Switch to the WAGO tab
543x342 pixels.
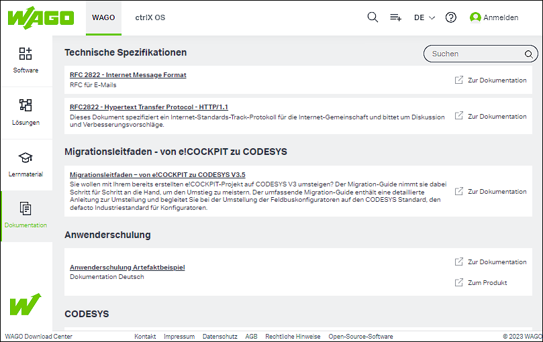coord(103,17)
